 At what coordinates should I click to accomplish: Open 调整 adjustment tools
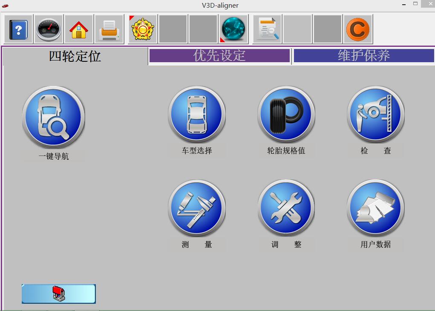[x=286, y=208]
